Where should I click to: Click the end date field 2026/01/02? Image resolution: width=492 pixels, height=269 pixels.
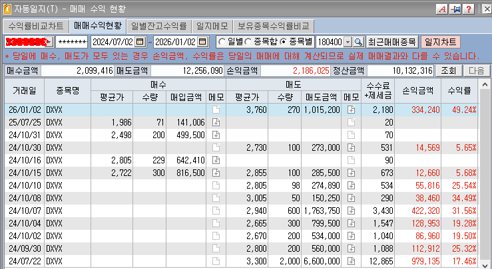[x=175, y=42]
